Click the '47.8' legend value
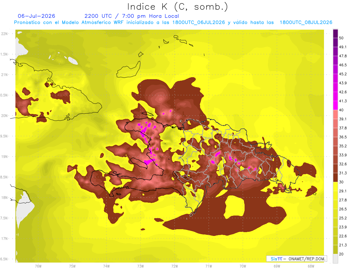Image resolution: width=349 pixels, height=270 pixels. point(343,56)
